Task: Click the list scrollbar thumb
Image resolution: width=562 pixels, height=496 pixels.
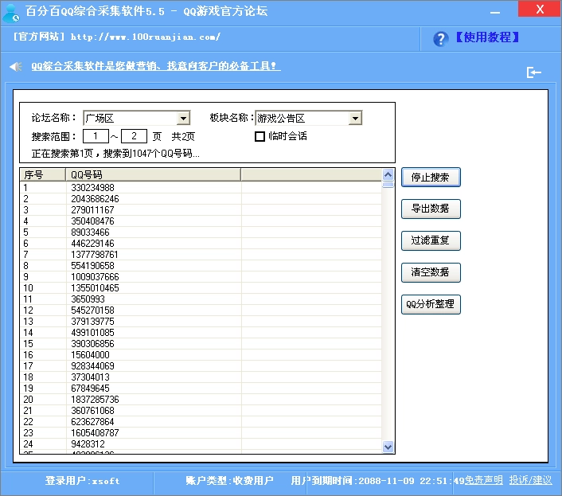Action: pyautogui.click(x=388, y=185)
